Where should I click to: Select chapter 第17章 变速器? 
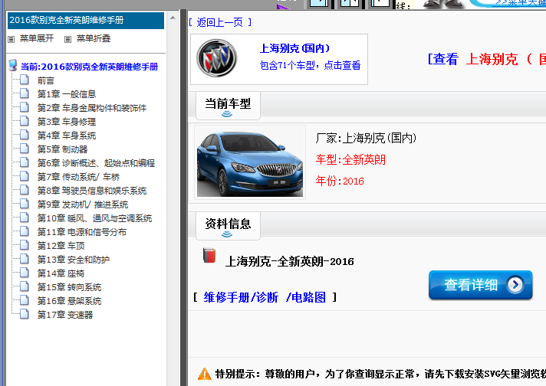(65, 315)
